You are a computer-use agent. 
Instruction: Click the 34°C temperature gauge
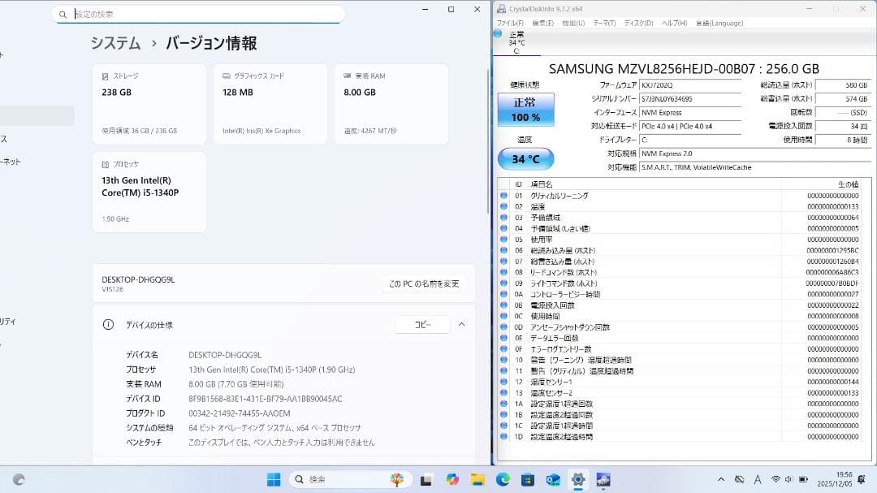pos(525,158)
